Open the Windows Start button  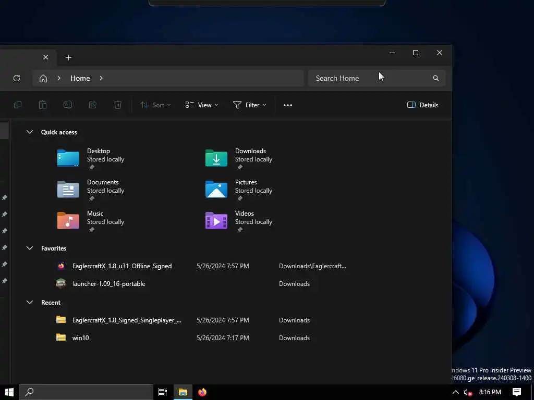(9, 392)
